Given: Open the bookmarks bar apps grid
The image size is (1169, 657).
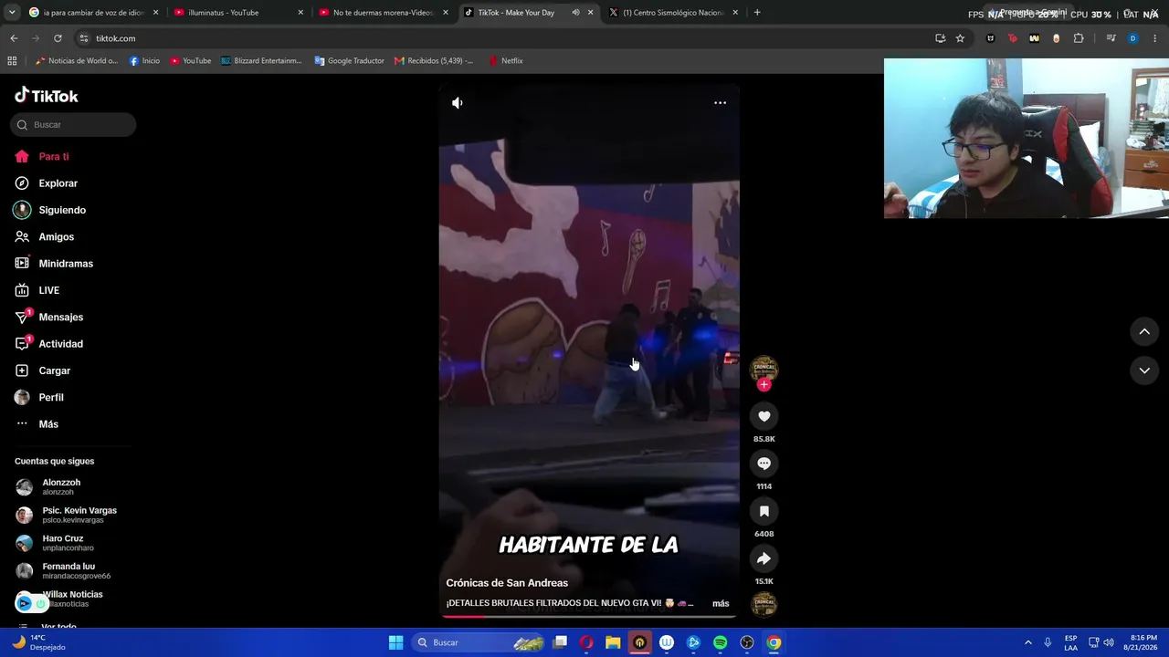Looking at the screenshot, I should [x=12, y=61].
